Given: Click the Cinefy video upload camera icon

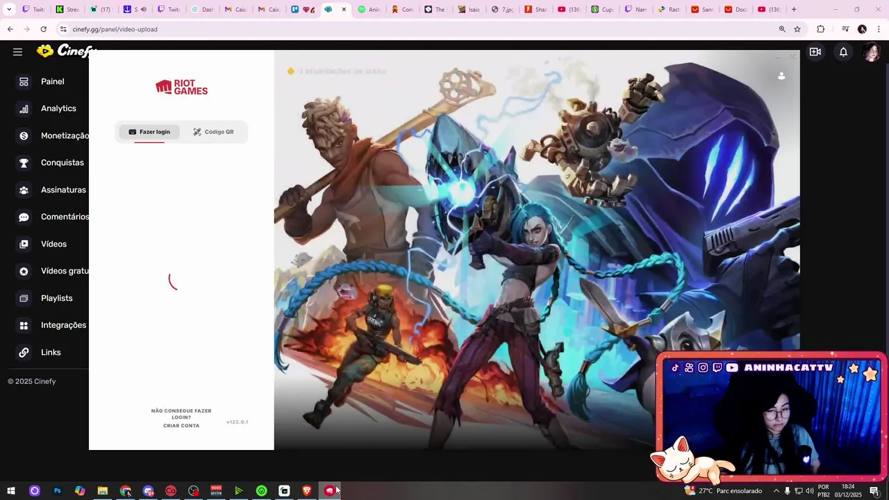Looking at the screenshot, I should point(815,51).
